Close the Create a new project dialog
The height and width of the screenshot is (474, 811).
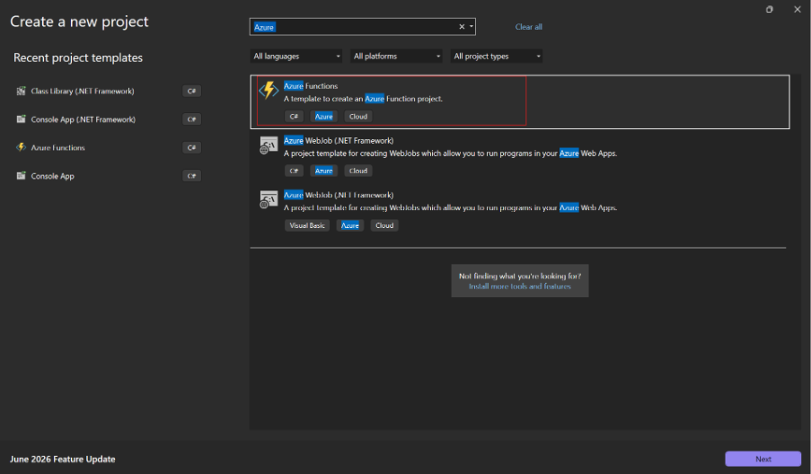[797, 9]
